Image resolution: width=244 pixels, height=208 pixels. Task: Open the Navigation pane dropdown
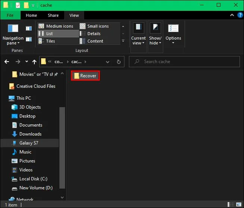point(13,34)
